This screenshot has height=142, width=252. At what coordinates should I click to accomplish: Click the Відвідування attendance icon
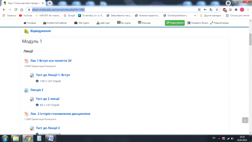26,31
